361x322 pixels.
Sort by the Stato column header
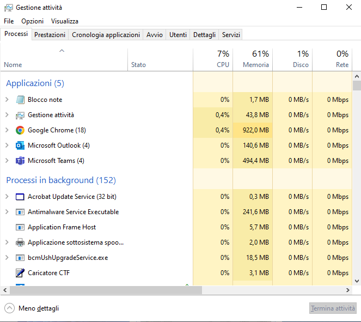[x=160, y=59]
